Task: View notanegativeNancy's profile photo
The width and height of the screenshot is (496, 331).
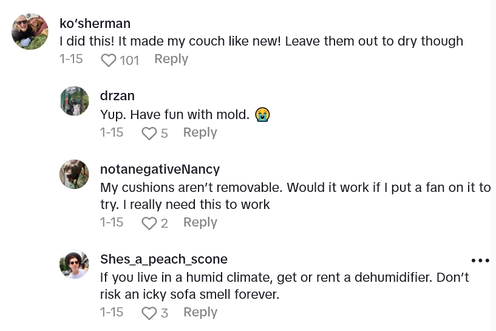Action: pyautogui.click(x=74, y=174)
